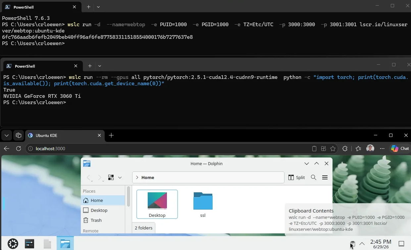Screen dimensions: 411x250
Task: Go back in Dolphin navigation
Action: pos(89,177)
